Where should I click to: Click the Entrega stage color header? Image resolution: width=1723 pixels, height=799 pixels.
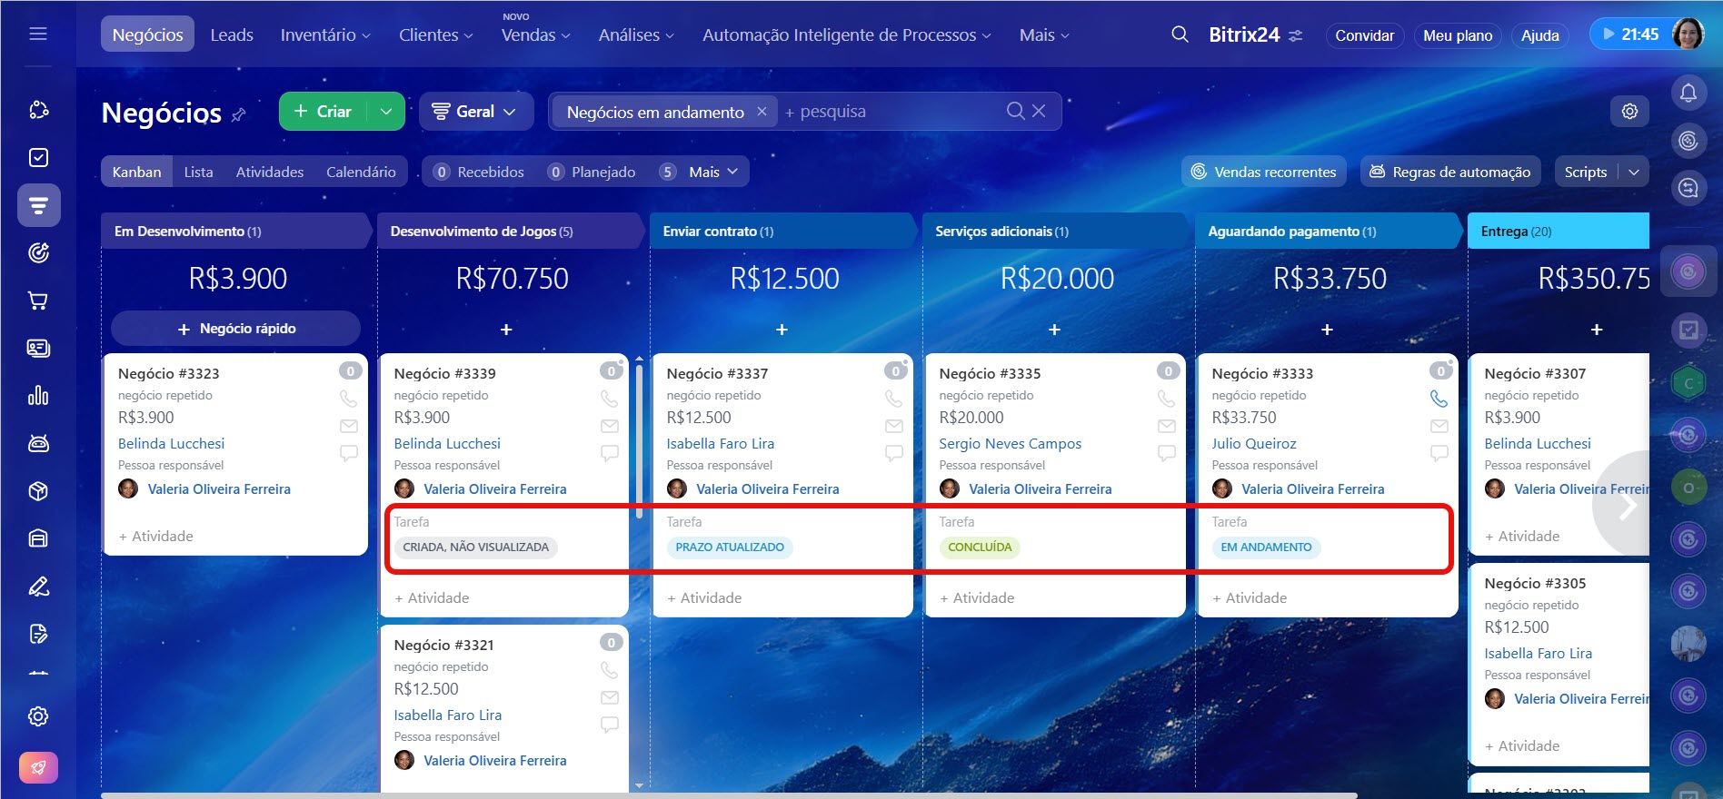click(1558, 232)
